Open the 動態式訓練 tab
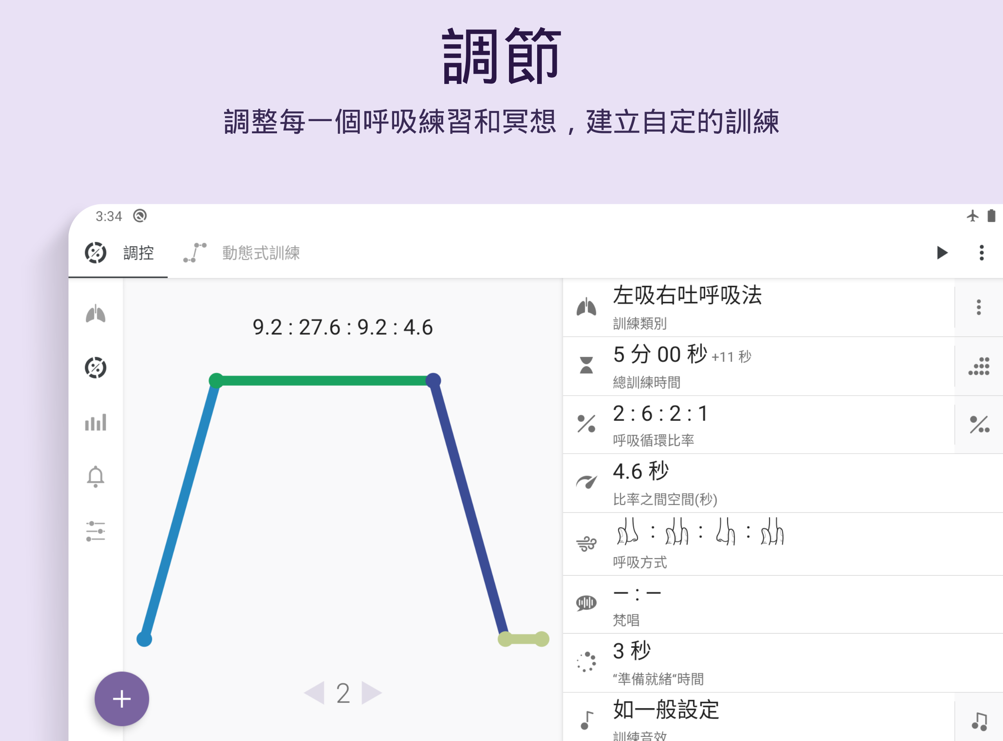 [x=242, y=253]
